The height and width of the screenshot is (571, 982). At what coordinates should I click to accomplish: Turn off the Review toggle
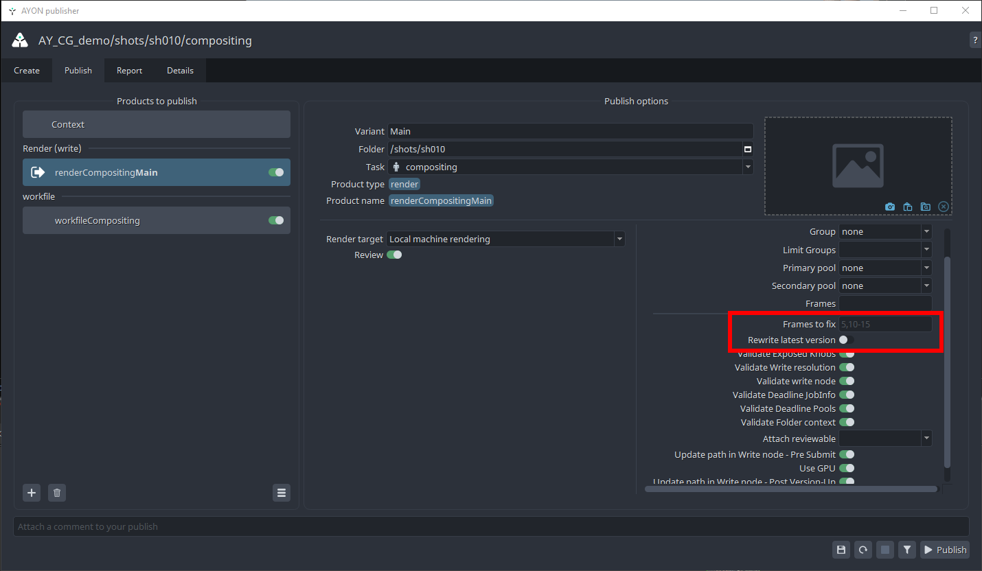tap(394, 255)
